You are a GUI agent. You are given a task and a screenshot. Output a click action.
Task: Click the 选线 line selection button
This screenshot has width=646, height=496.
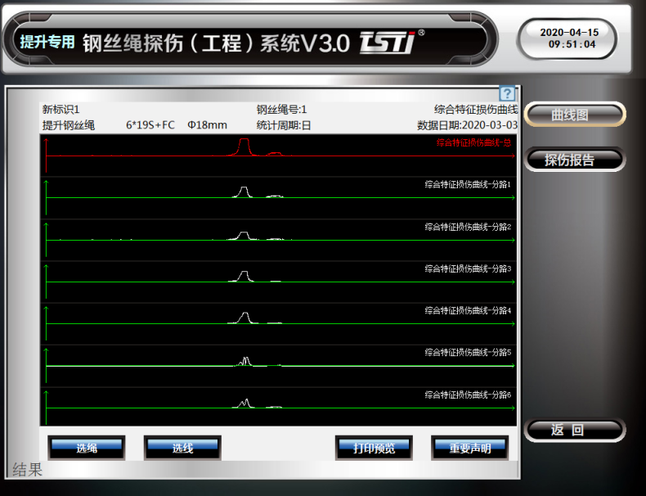click(x=182, y=448)
